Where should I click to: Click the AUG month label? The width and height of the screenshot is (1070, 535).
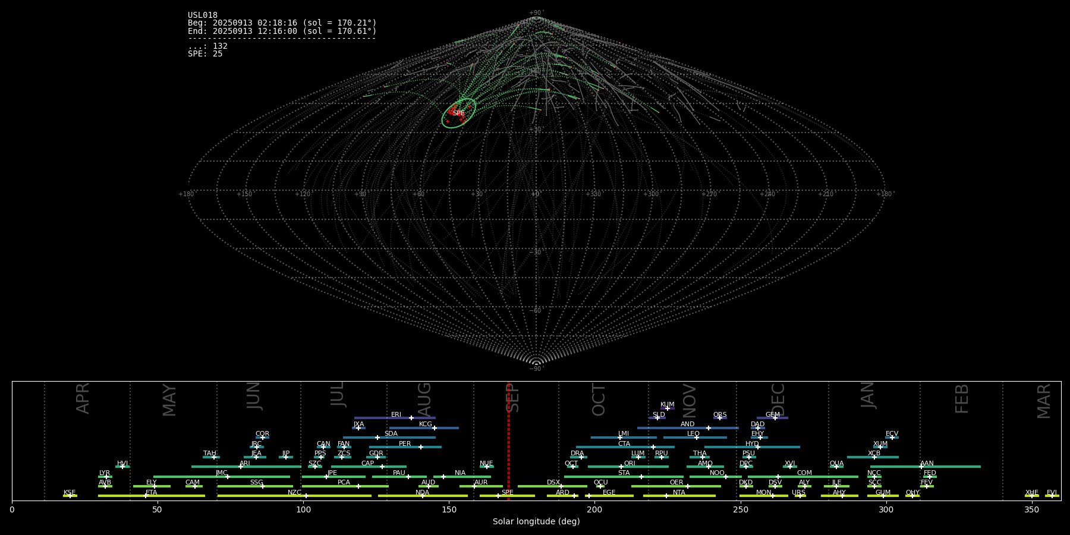424,399
